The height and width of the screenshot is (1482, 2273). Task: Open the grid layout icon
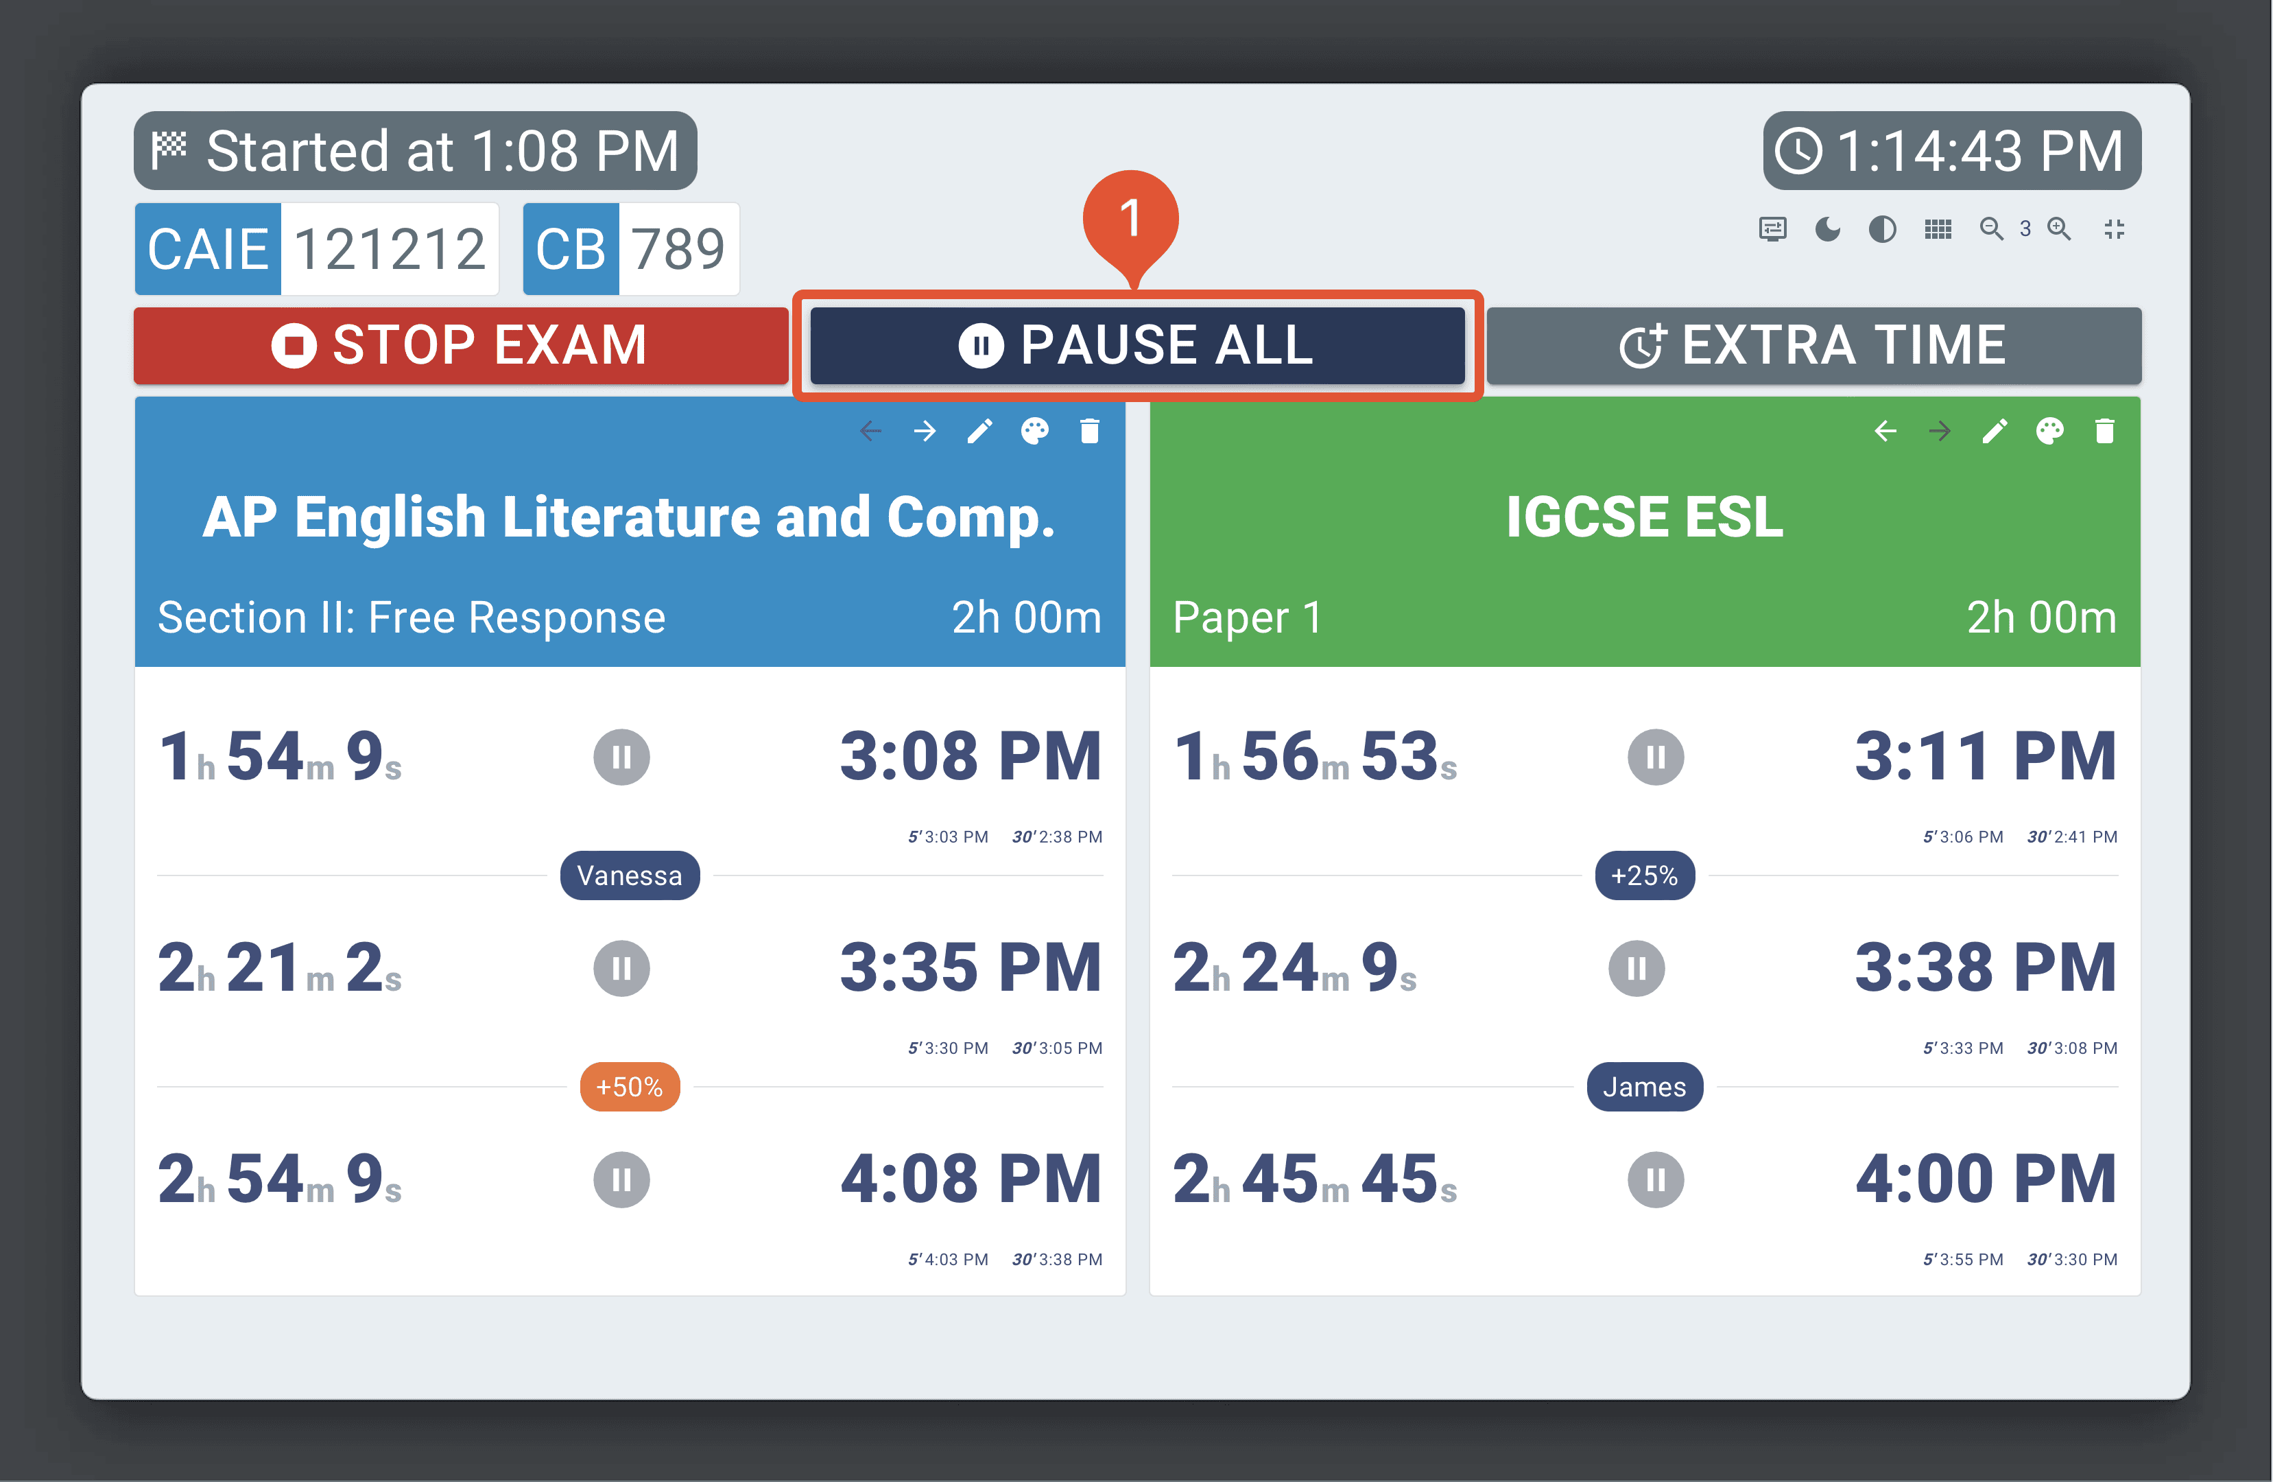click(1938, 229)
